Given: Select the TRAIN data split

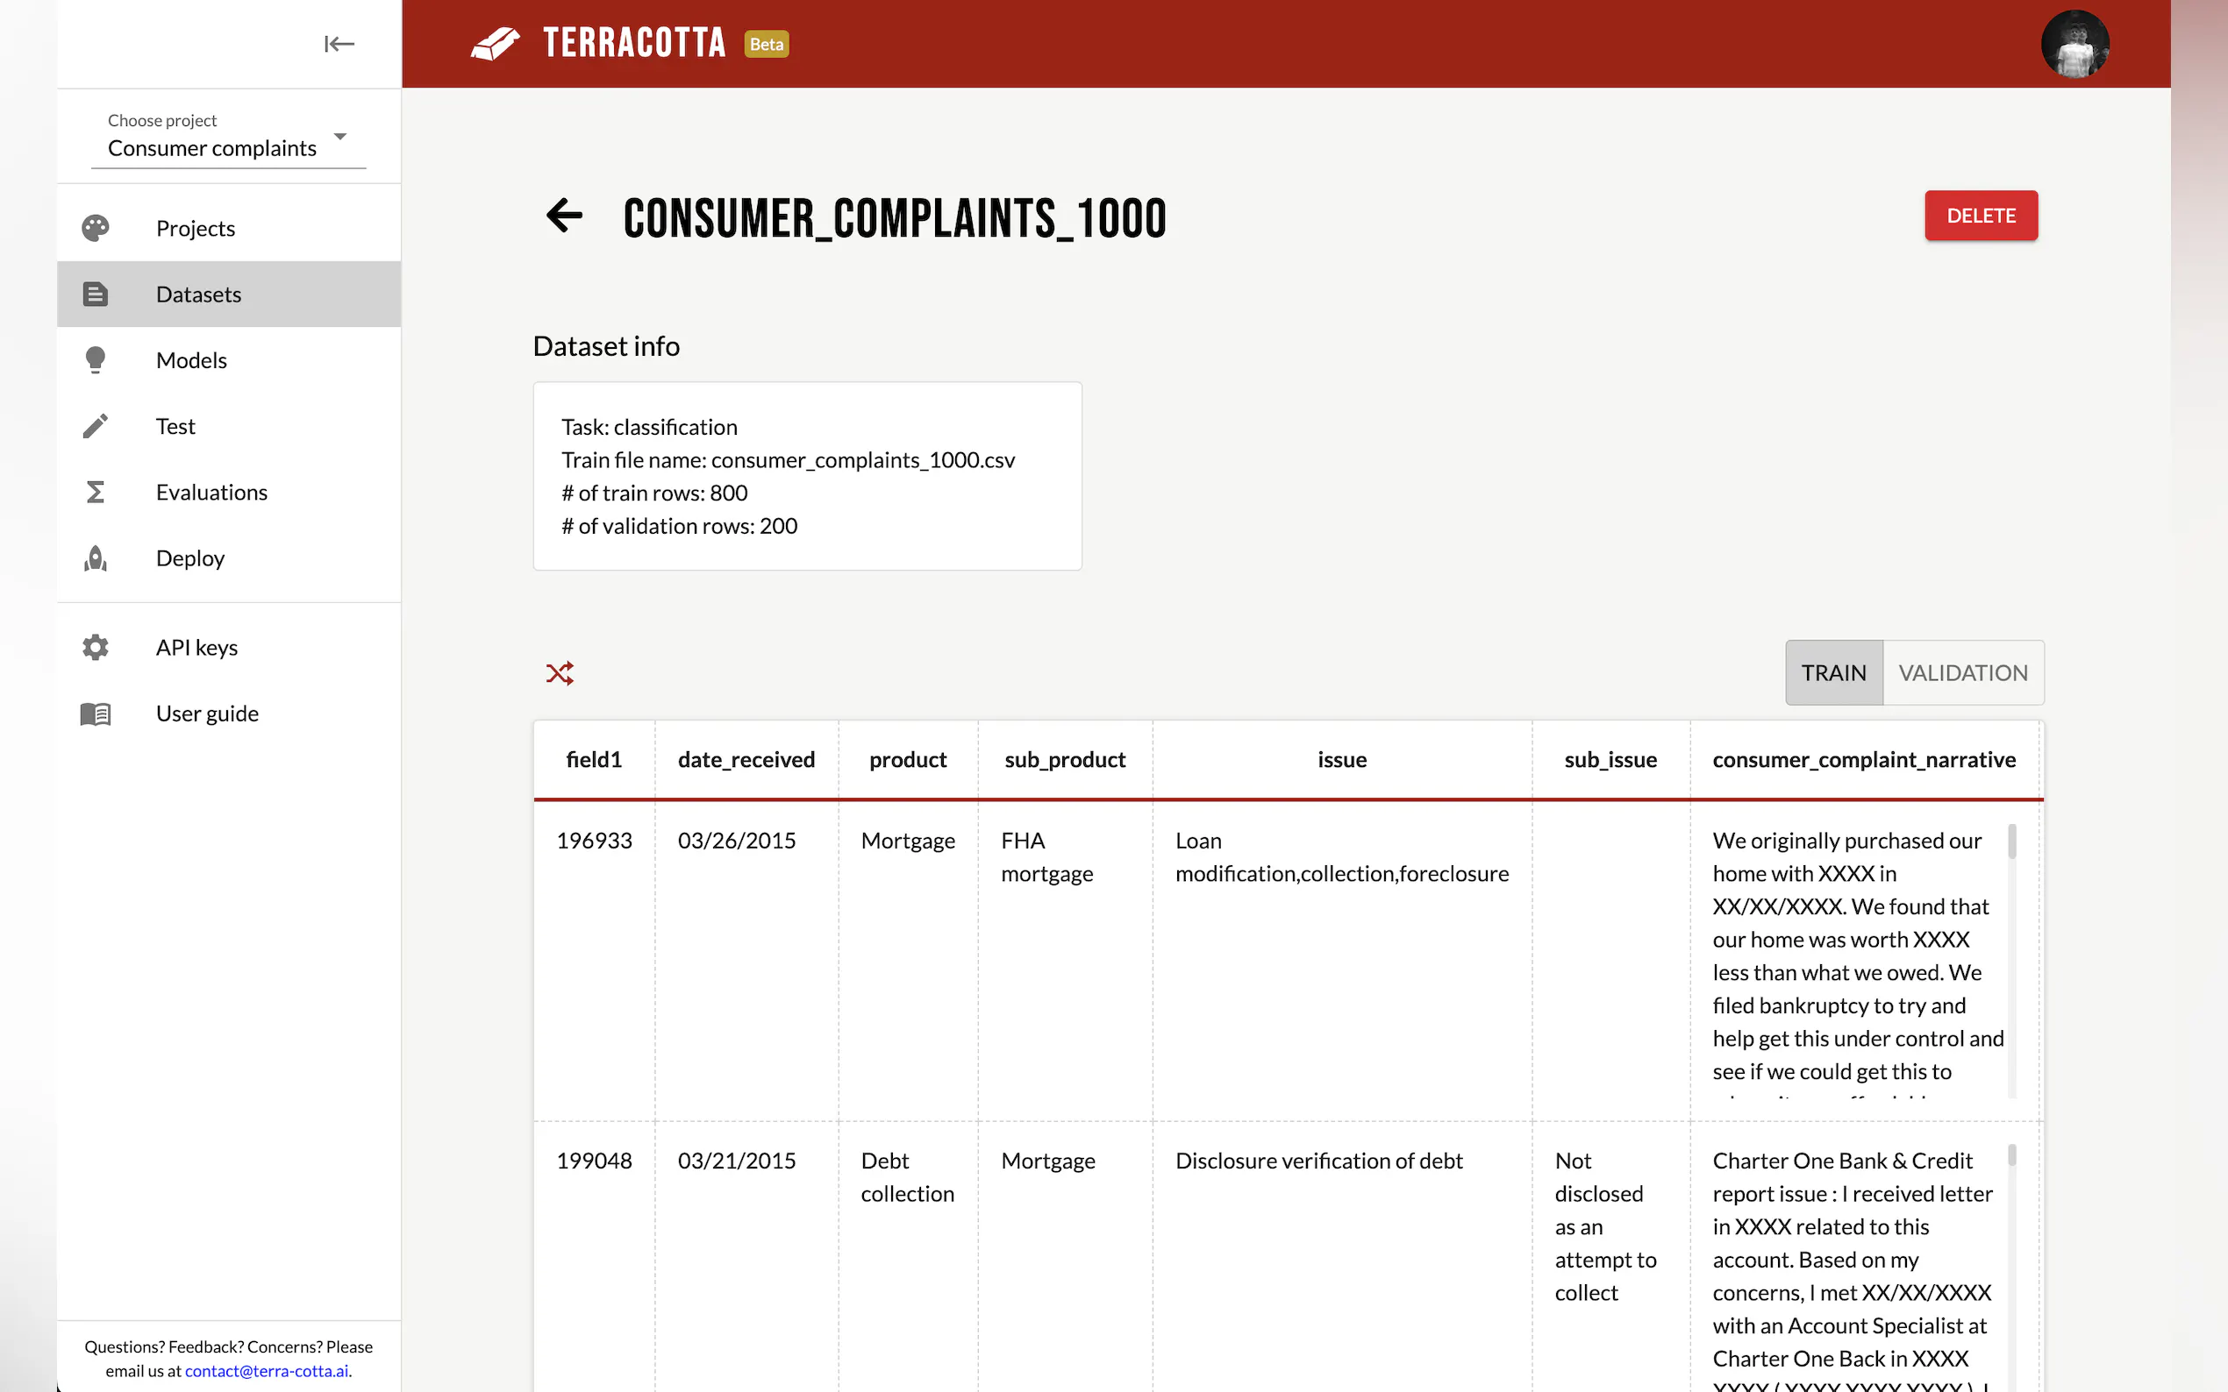Looking at the screenshot, I should 1833,673.
